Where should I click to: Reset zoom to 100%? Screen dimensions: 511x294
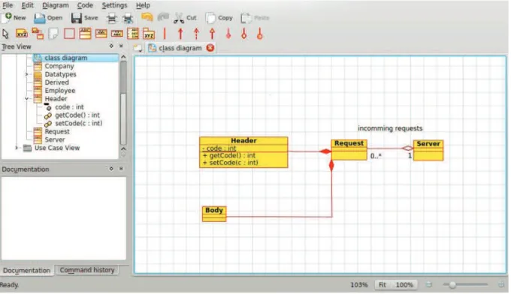click(x=404, y=285)
